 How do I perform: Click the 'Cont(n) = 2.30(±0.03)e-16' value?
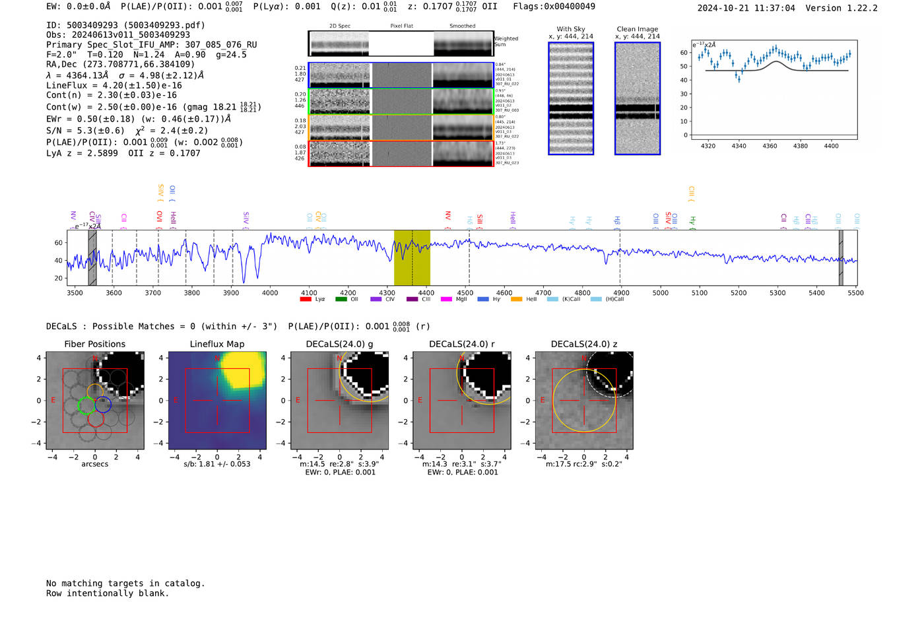pos(112,95)
